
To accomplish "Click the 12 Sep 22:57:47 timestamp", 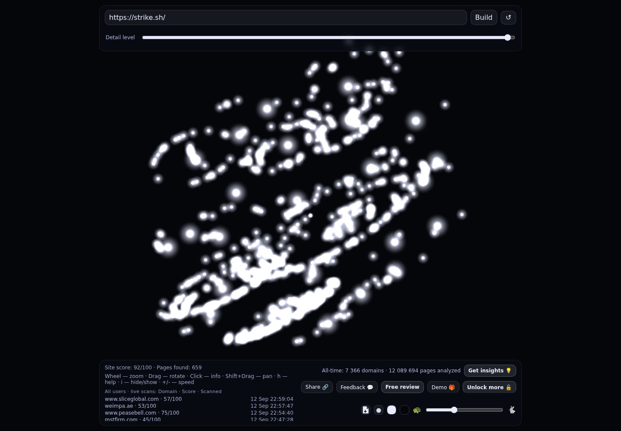I will [x=272, y=406].
